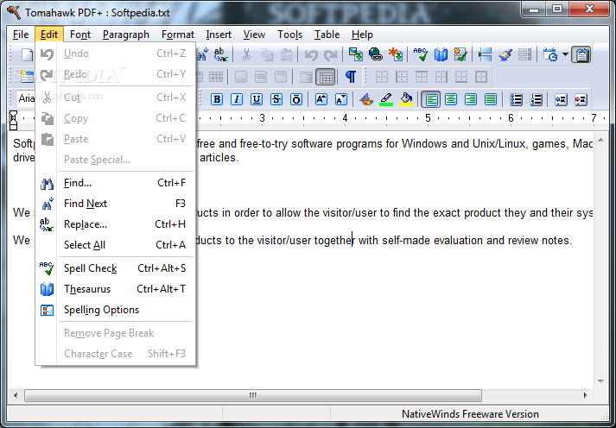Click the Format Painter brush icon
Screen dimensions: 616x428
click(x=505, y=54)
